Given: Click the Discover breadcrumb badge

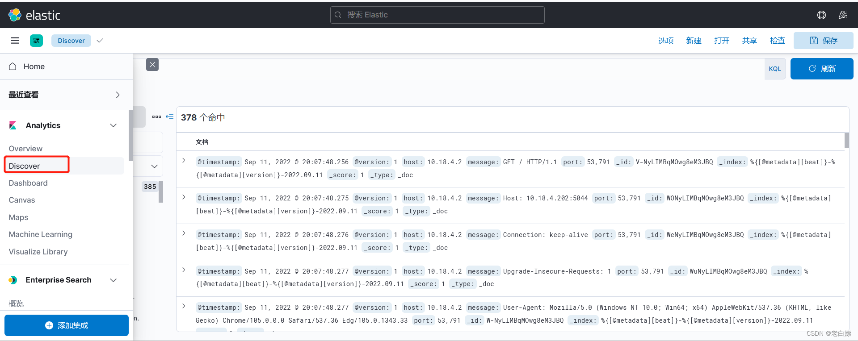Looking at the screenshot, I should click(71, 41).
